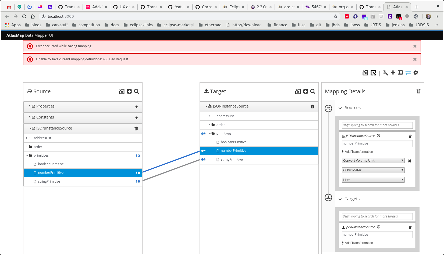Expand the addressList node in the Target tree

pos(209,116)
